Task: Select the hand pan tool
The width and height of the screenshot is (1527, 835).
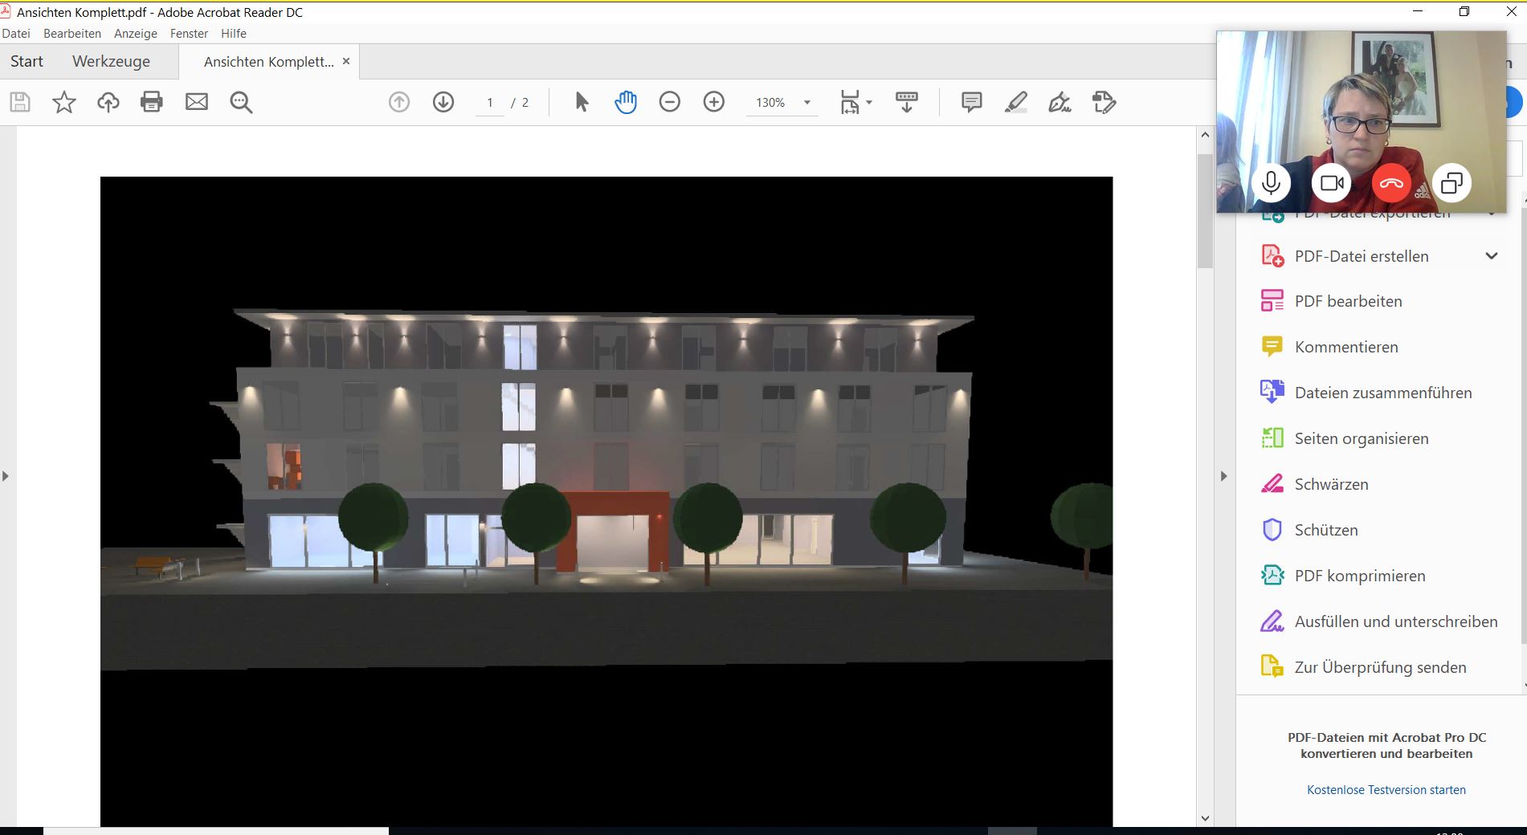Action: click(626, 102)
